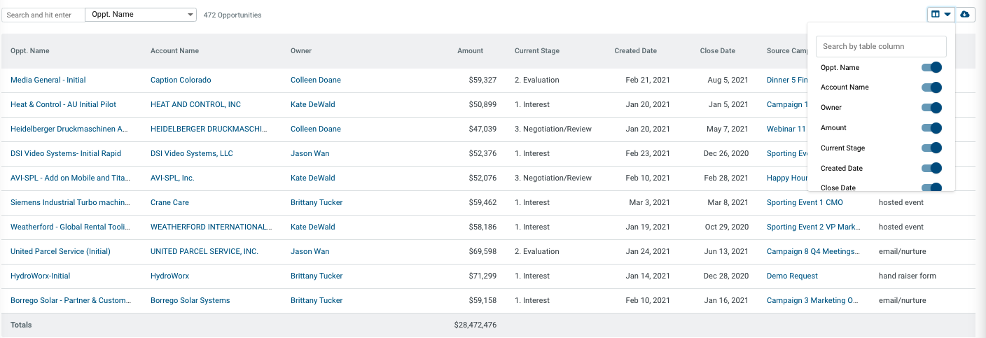986x338 pixels.
Task: Sort by Owner column header
Action: pos(301,50)
